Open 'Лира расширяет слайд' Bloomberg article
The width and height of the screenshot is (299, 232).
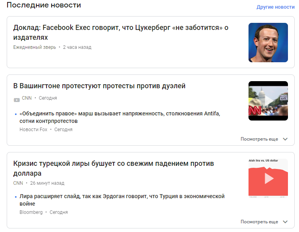point(122,200)
